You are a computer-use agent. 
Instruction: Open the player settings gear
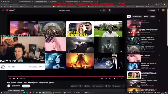coord(110,78)
